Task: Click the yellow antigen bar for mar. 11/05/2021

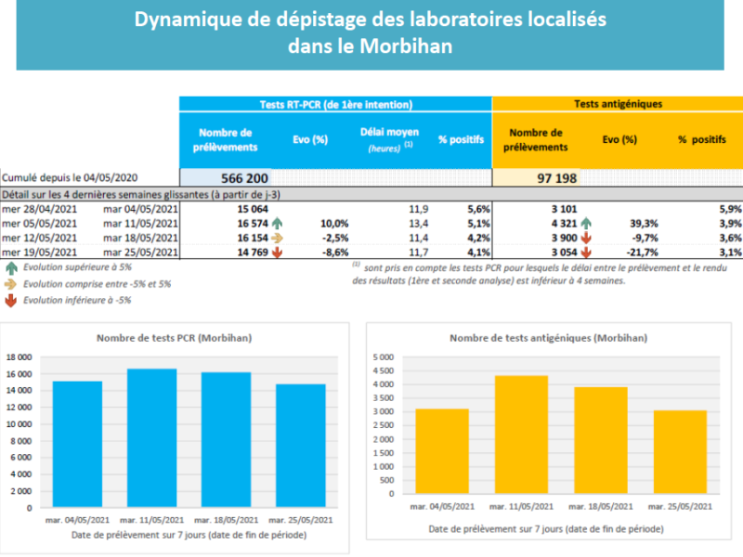Action: pos(521,442)
